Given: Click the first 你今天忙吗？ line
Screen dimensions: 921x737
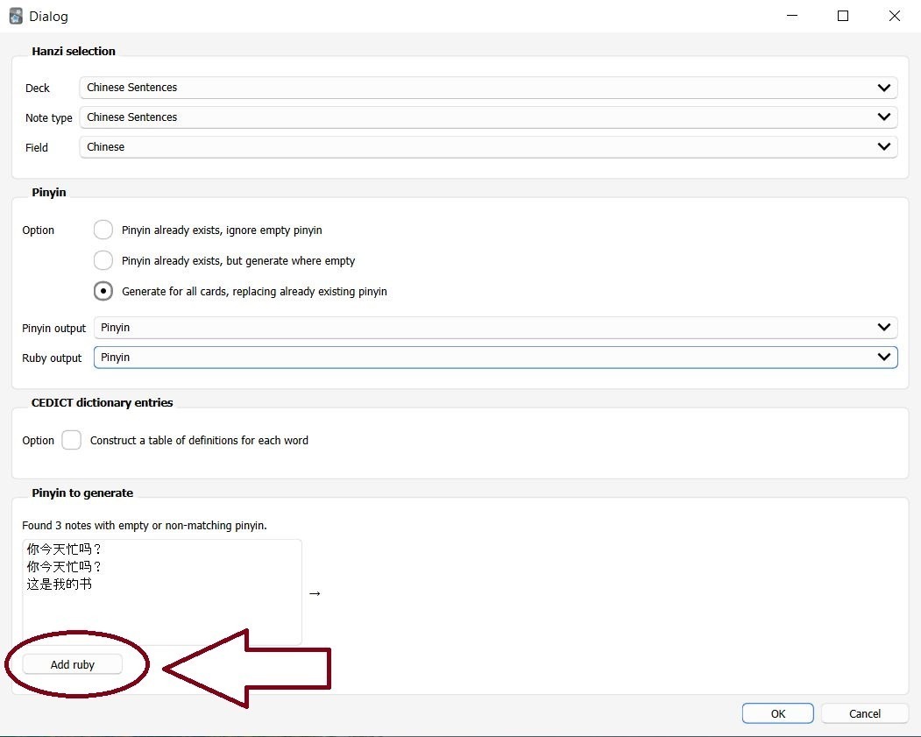Looking at the screenshot, I should click(64, 549).
